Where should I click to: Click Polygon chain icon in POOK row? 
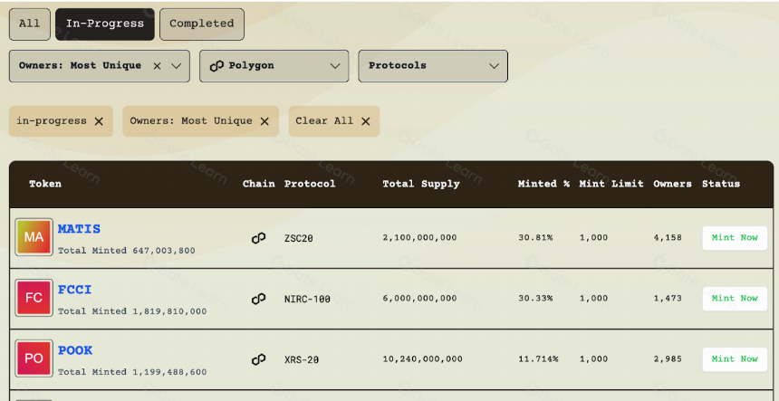pyautogui.click(x=258, y=359)
